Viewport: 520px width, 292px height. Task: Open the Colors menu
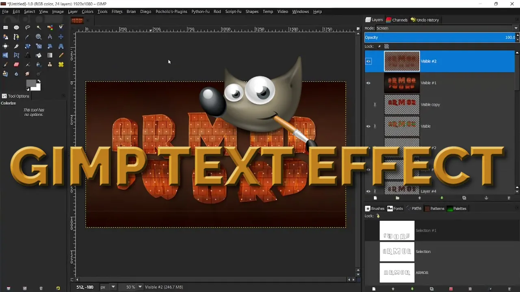coord(87,11)
